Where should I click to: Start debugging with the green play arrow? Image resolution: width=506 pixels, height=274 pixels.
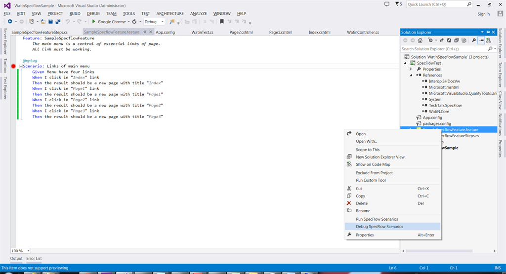[93, 22]
